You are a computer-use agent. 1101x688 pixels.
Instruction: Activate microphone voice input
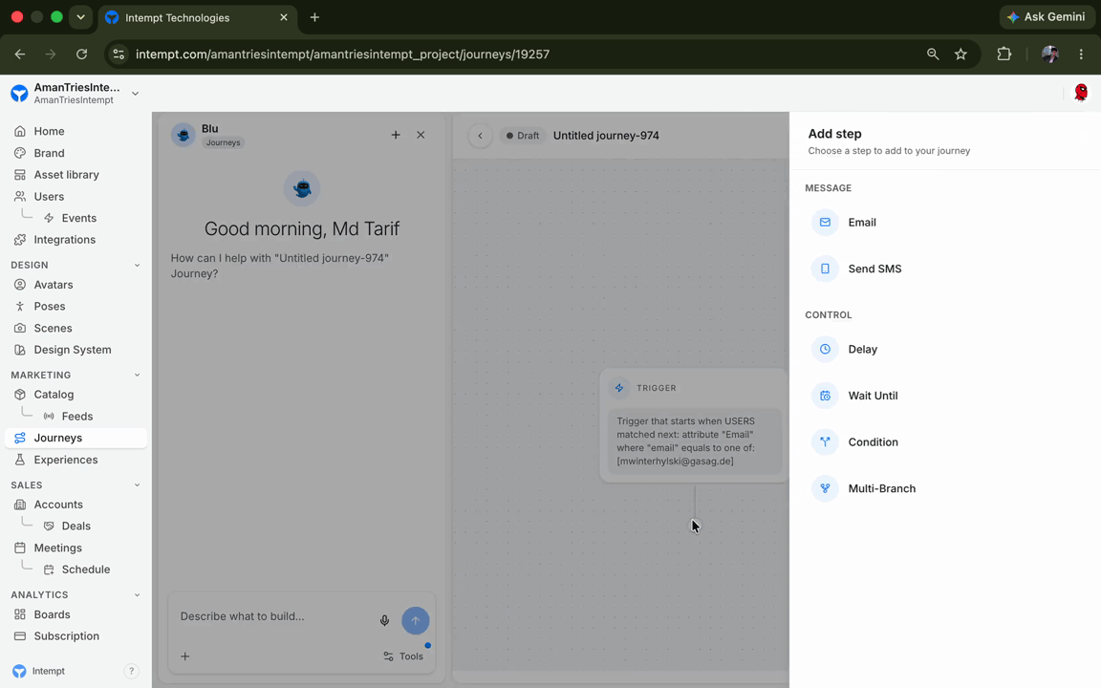click(385, 620)
